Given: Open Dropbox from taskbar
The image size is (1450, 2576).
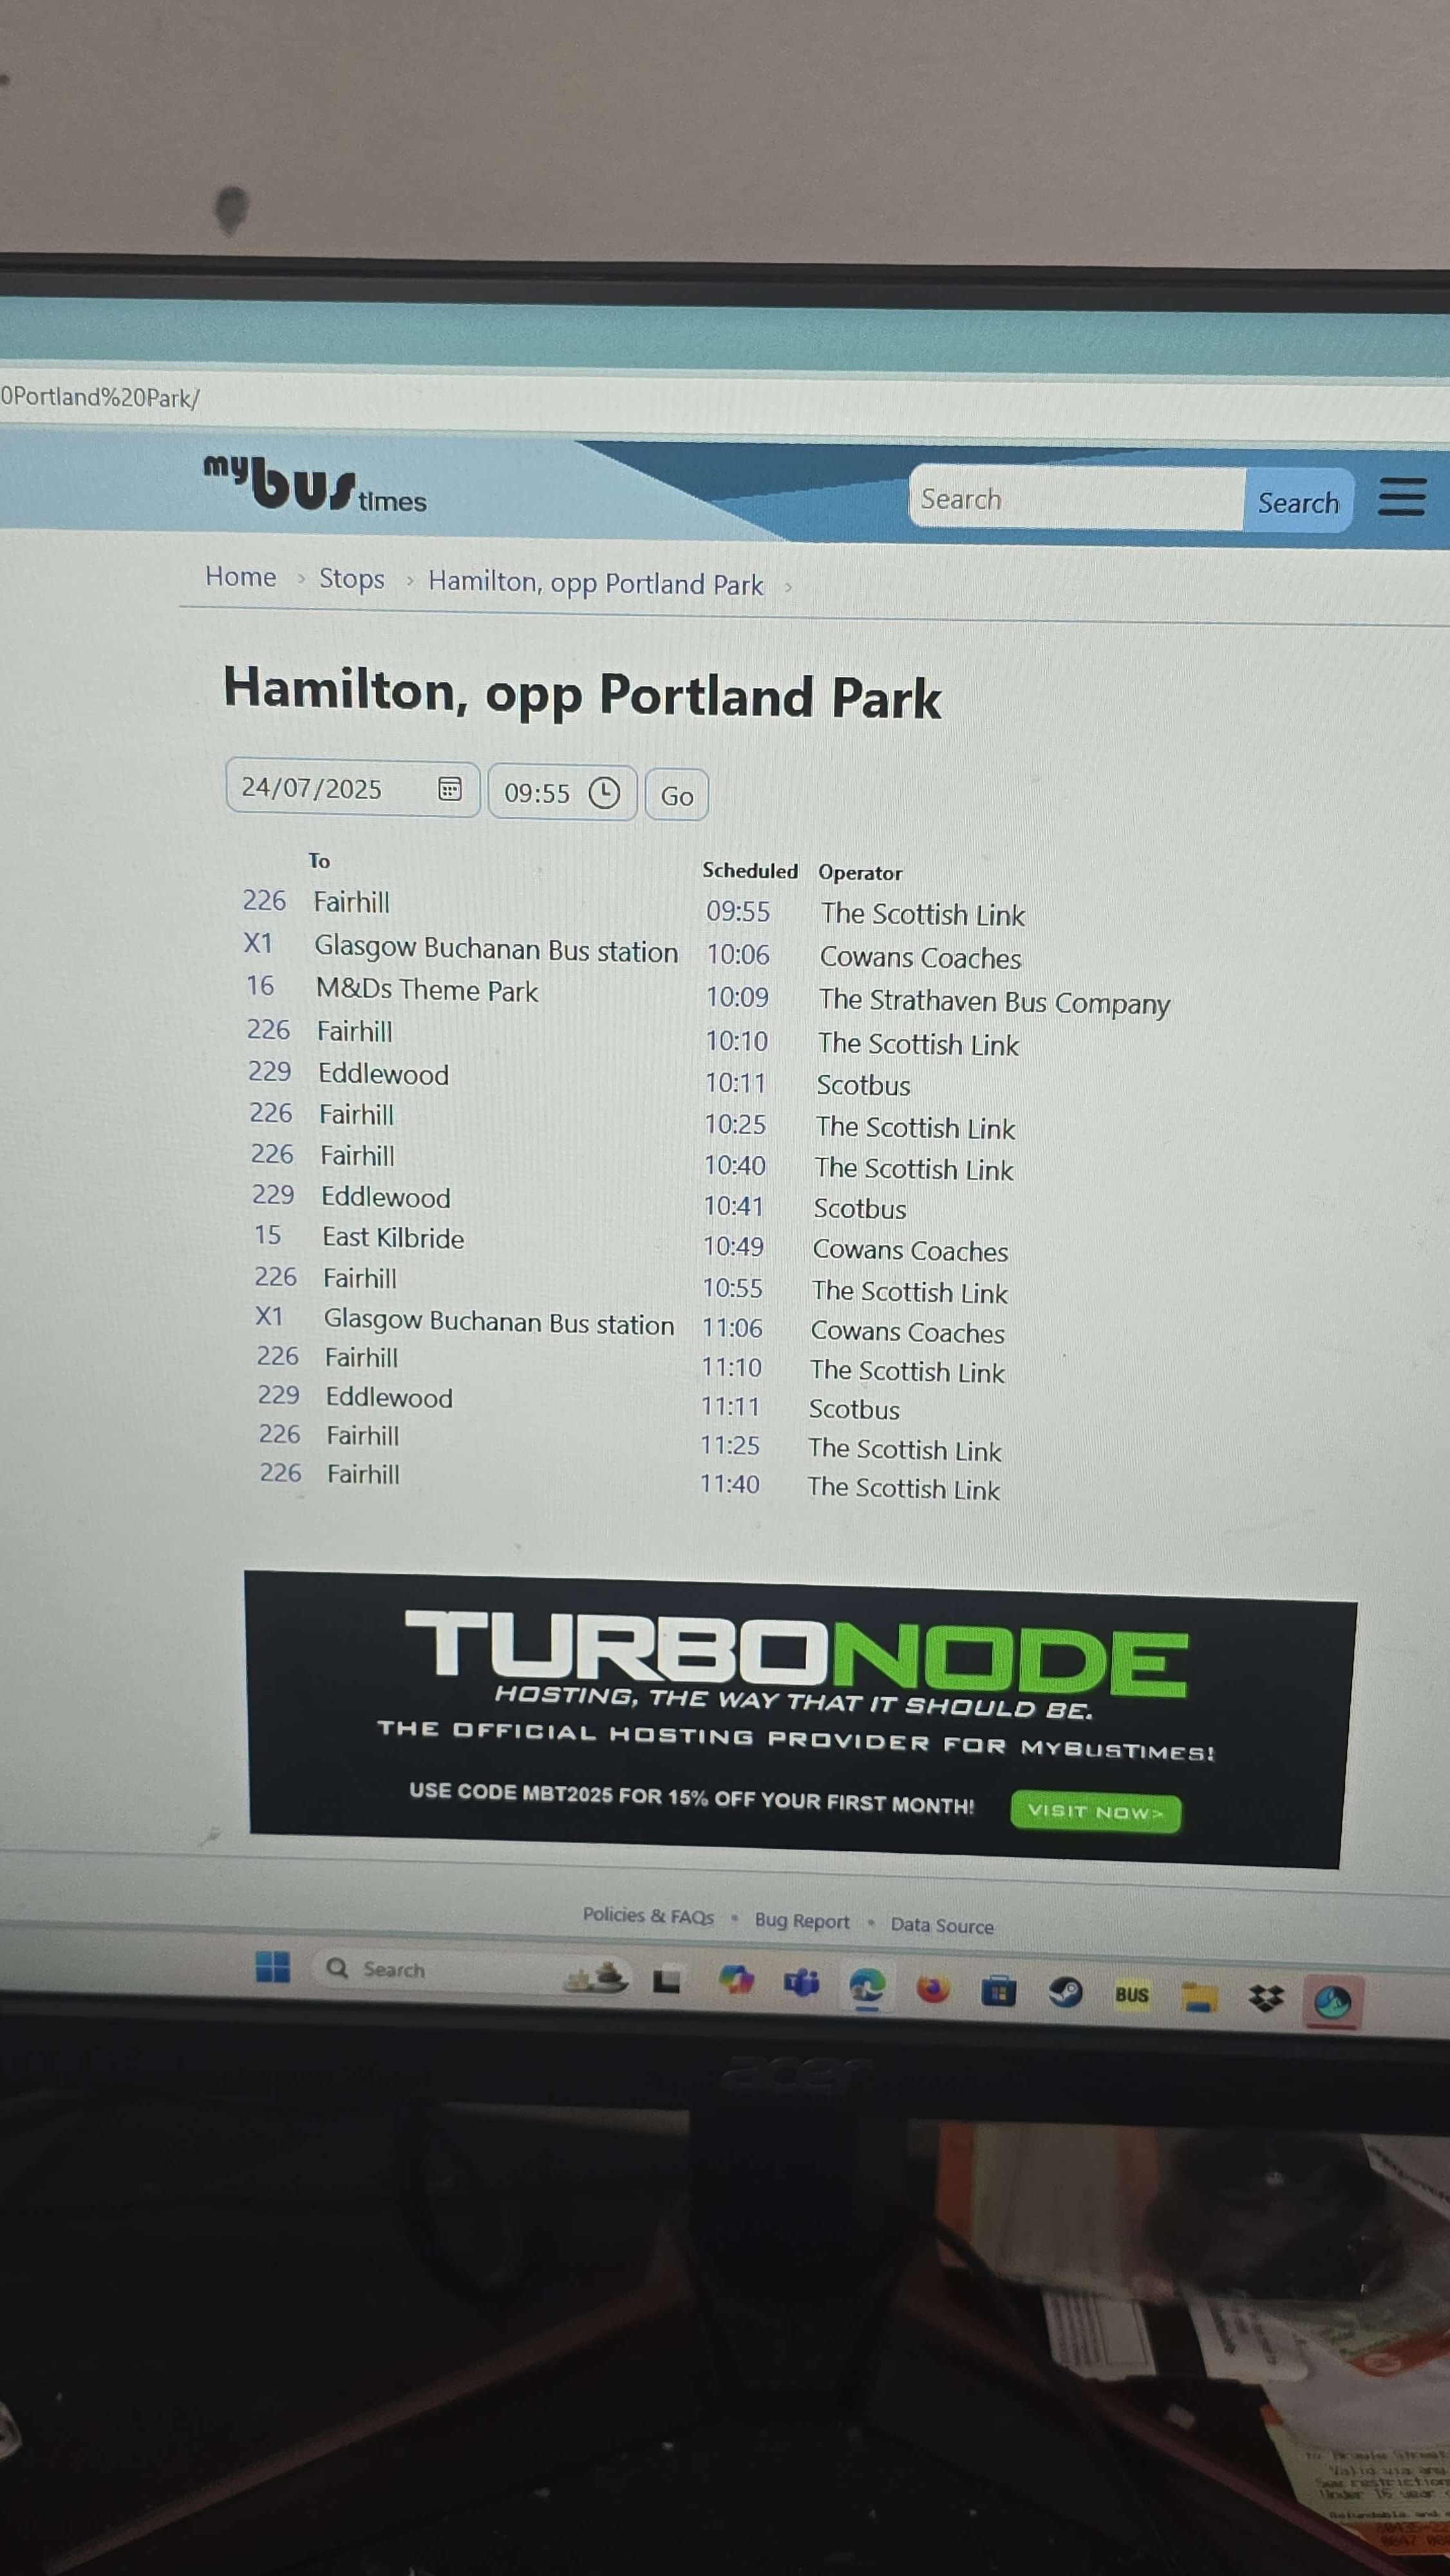Looking at the screenshot, I should click(x=1266, y=1998).
